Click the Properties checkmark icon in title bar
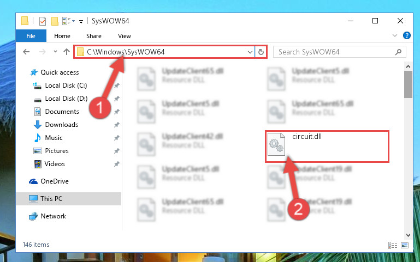The image size is (420, 262). point(42,21)
